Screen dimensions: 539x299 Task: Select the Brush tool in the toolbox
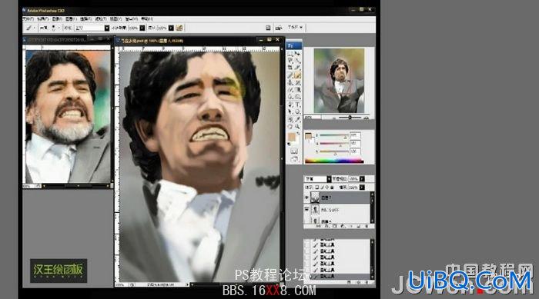click(x=298, y=75)
